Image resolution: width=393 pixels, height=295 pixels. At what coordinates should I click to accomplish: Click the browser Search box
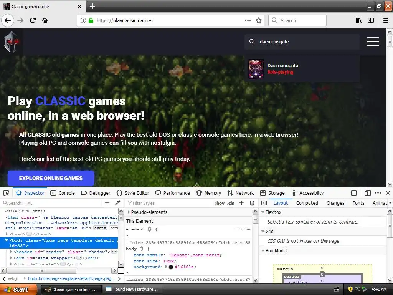(297, 20)
